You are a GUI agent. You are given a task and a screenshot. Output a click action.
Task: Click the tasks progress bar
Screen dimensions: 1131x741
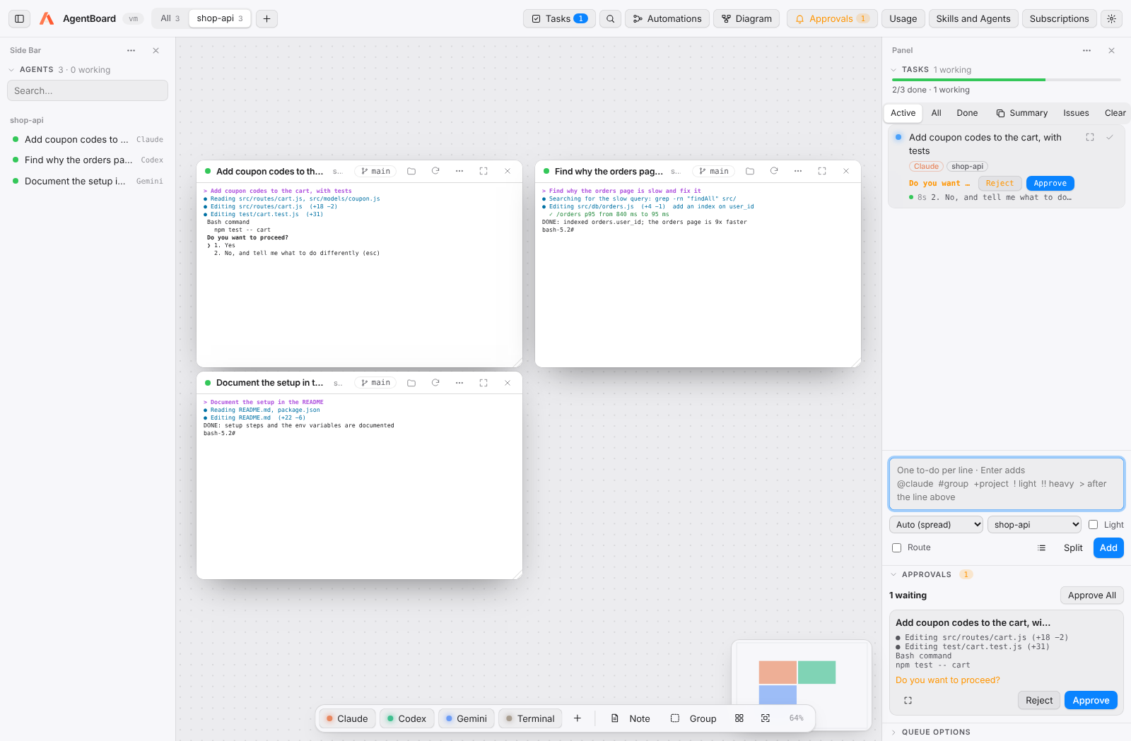[1006, 80]
